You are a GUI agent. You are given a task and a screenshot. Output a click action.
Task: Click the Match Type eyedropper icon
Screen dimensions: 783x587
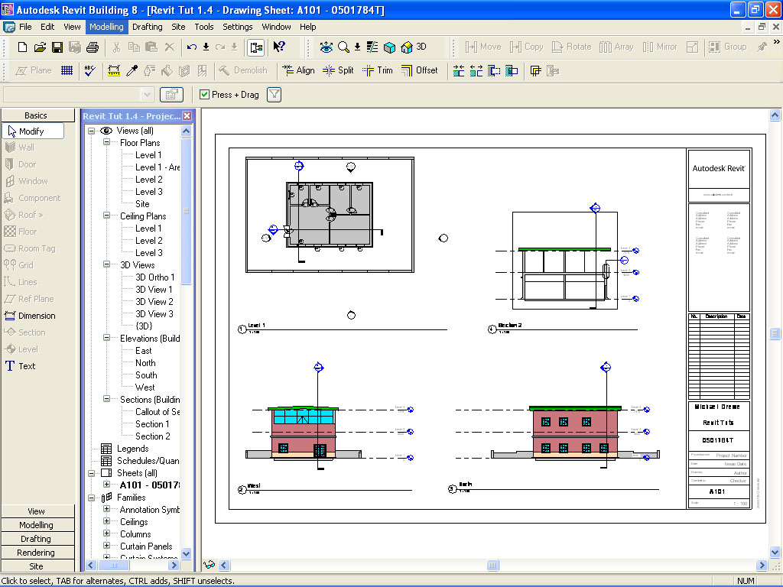[x=132, y=70]
